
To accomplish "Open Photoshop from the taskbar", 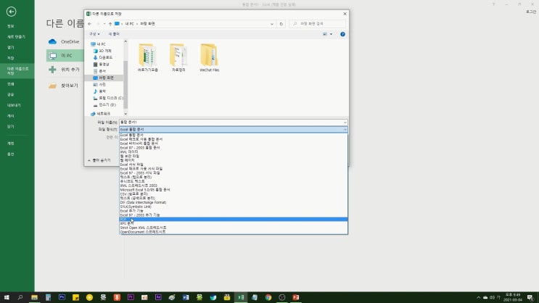I will (62, 297).
